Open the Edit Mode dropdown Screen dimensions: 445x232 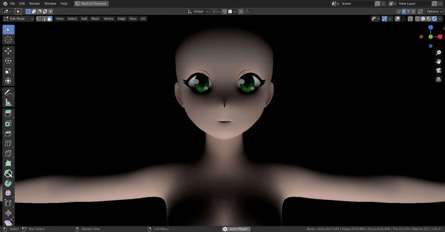pyautogui.click(x=18, y=19)
